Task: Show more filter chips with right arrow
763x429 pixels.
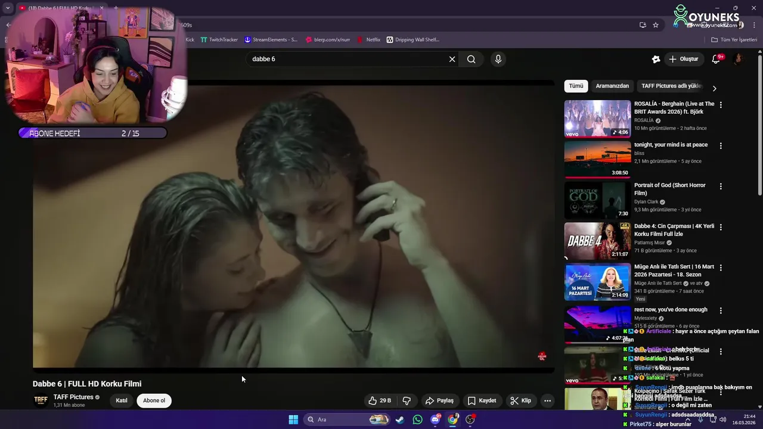Action: pyautogui.click(x=714, y=88)
